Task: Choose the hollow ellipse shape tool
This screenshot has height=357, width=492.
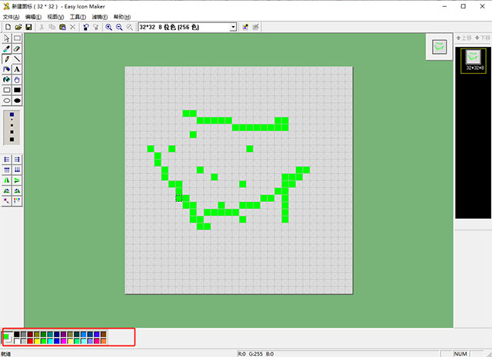Action: tap(7, 101)
